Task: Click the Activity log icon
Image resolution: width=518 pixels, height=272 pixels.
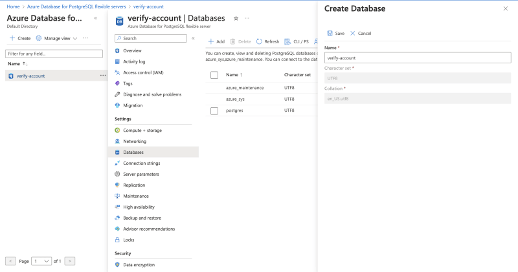Action: (117, 61)
